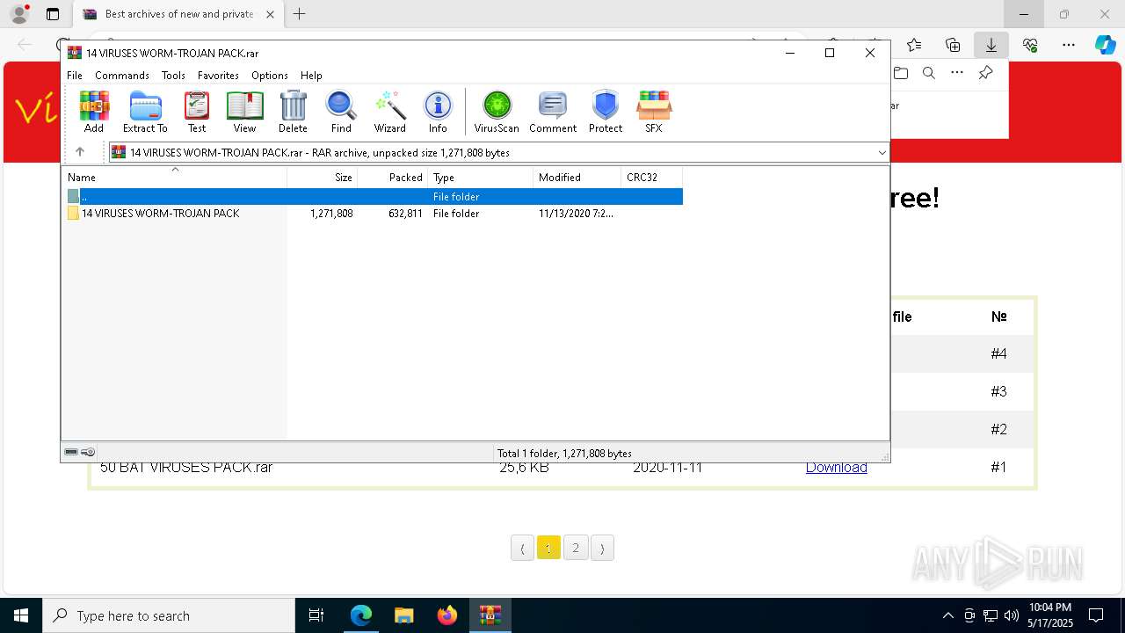The height and width of the screenshot is (633, 1125).
Task: Open WinRAR File menu
Action: pyautogui.click(x=75, y=76)
